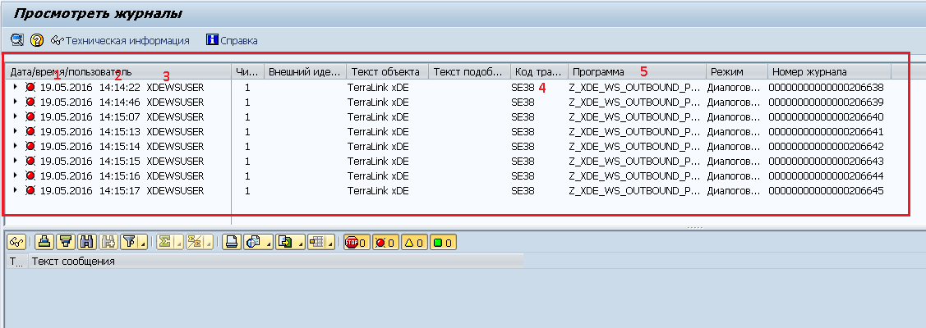This screenshot has width=926, height=328.
Task: Click the sort ascending icon in message toolbar
Action: (45, 241)
